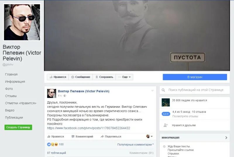Click the post timestamp 4 ч

coord(60,96)
